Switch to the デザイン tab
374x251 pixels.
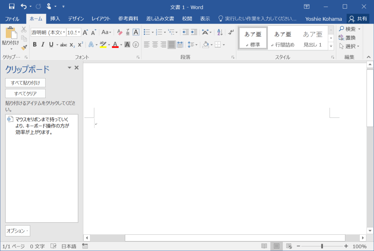coord(76,19)
